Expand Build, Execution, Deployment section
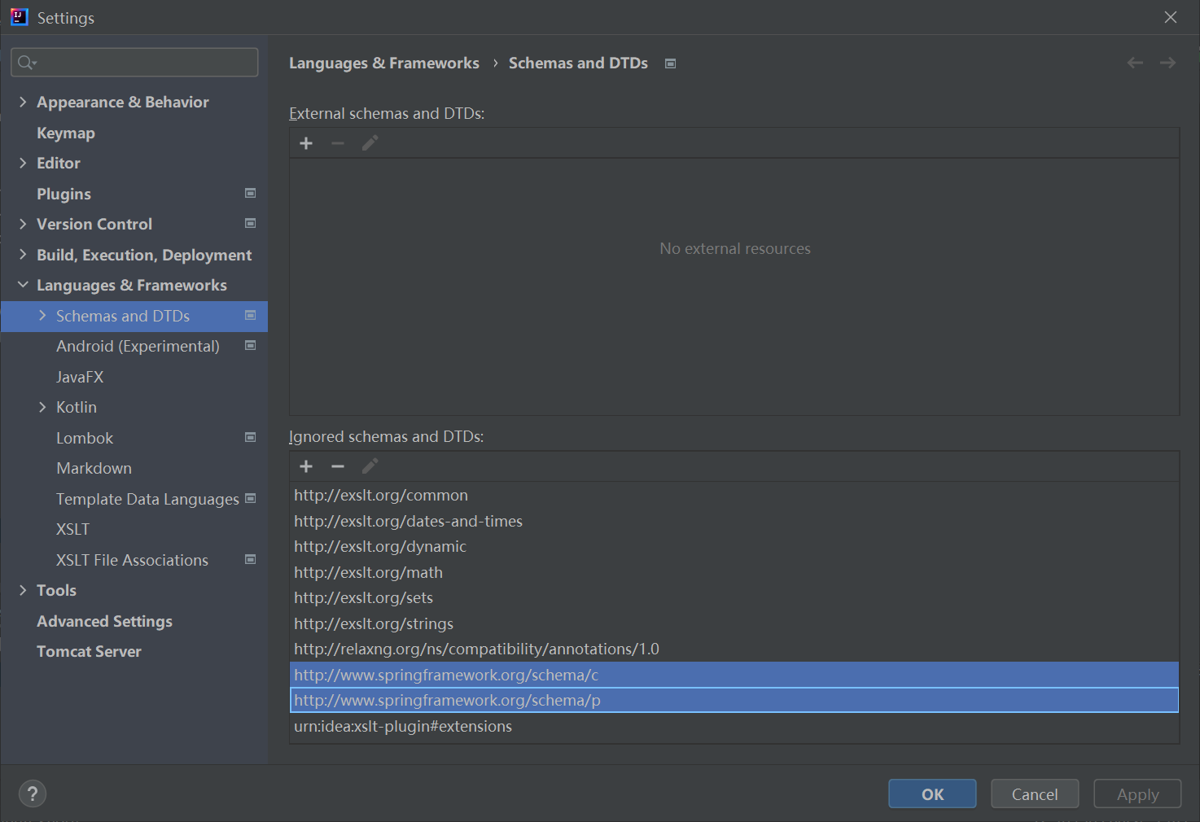The width and height of the screenshot is (1200, 822). [23, 255]
